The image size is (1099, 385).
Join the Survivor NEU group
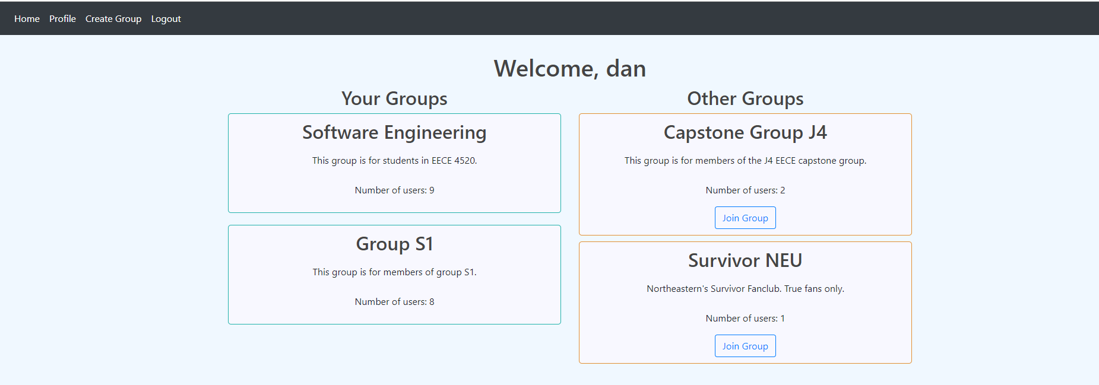pos(745,346)
